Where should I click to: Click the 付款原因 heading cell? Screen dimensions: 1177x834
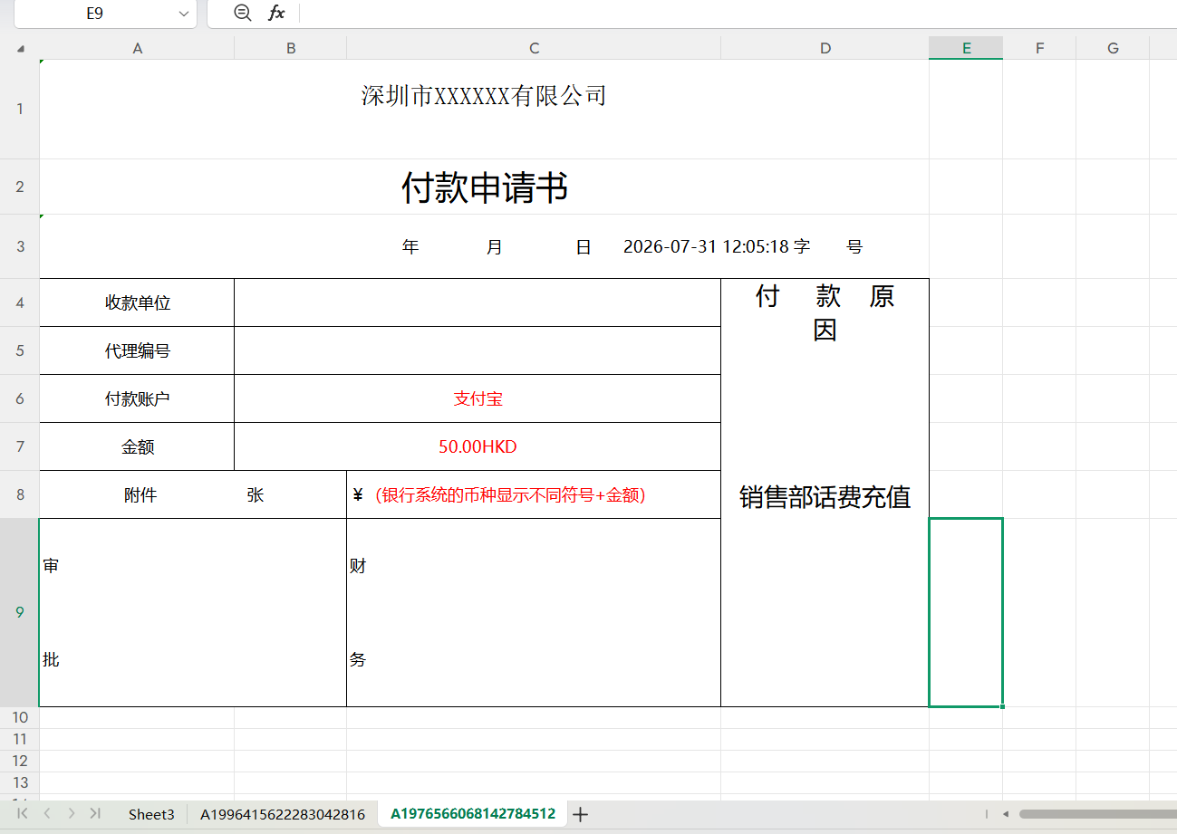point(825,312)
